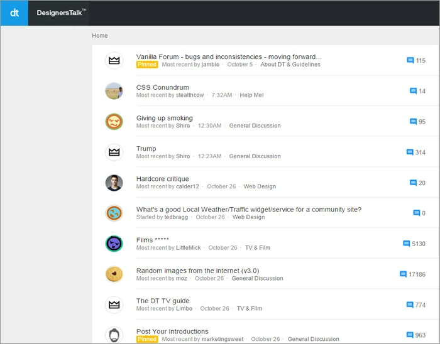The image size is (440, 344).
Task: Click comment bubble icon next to 963
Action: (410, 335)
